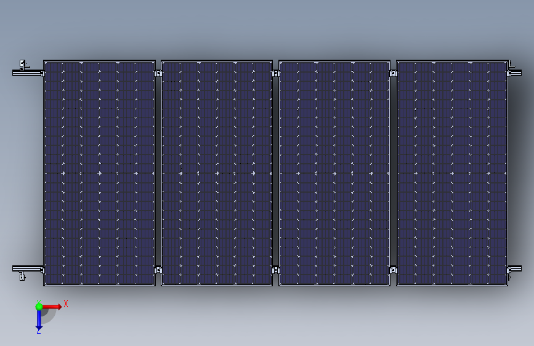
Task: Select the mounting bracket below the lower-left rail
Action: point(22,276)
